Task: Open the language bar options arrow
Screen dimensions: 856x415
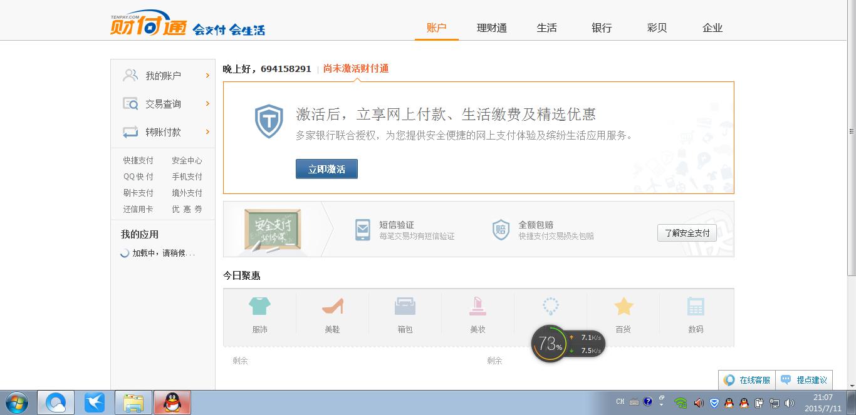Action: (662, 404)
